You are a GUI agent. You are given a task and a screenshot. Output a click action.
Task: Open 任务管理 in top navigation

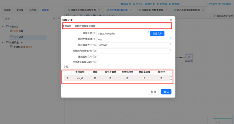click(162, 4)
